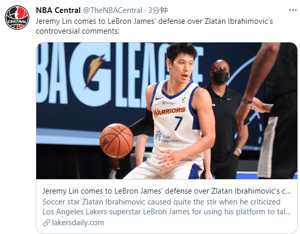Click the card headline about Jeremy Lin
Viewport: 300px width, 234px height.
pos(167,191)
